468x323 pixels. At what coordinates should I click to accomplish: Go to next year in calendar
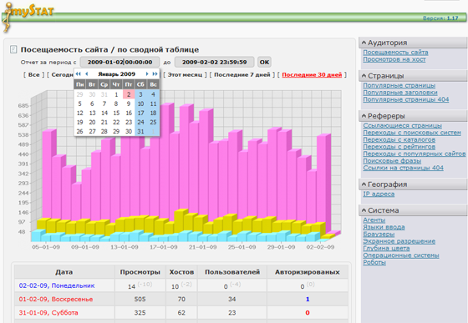pyautogui.click(x=155, y=74)
